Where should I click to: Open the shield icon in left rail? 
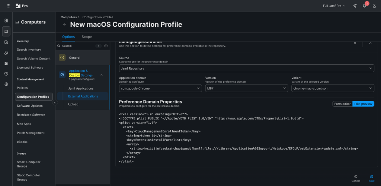6,74
